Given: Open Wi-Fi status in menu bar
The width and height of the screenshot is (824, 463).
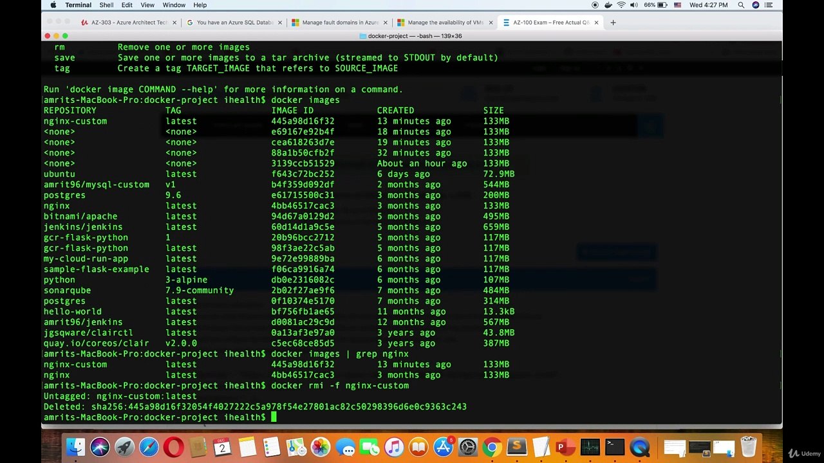Looking at the screenshot, I should [621, 5].
